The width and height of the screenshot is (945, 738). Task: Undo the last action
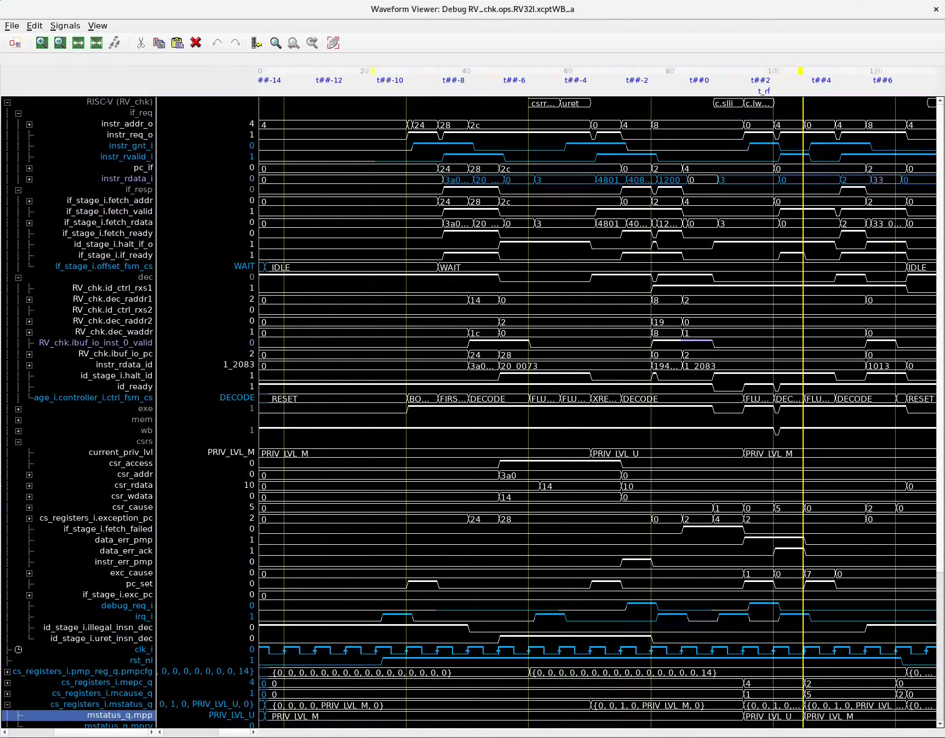(217, 43)
